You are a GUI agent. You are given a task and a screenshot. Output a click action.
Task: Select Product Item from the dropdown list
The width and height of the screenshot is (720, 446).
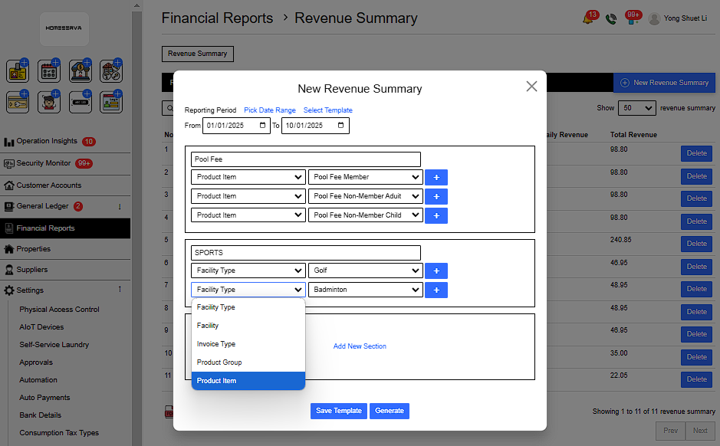[x=248, y=381]
